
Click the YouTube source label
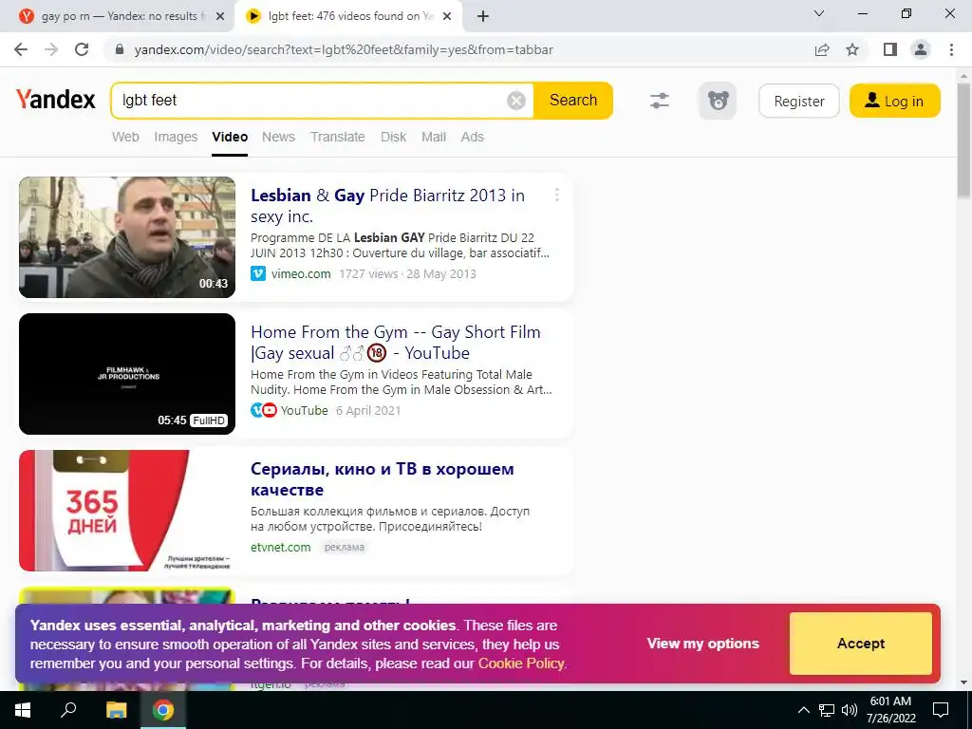pyautogui.click(x=305, y=410)
